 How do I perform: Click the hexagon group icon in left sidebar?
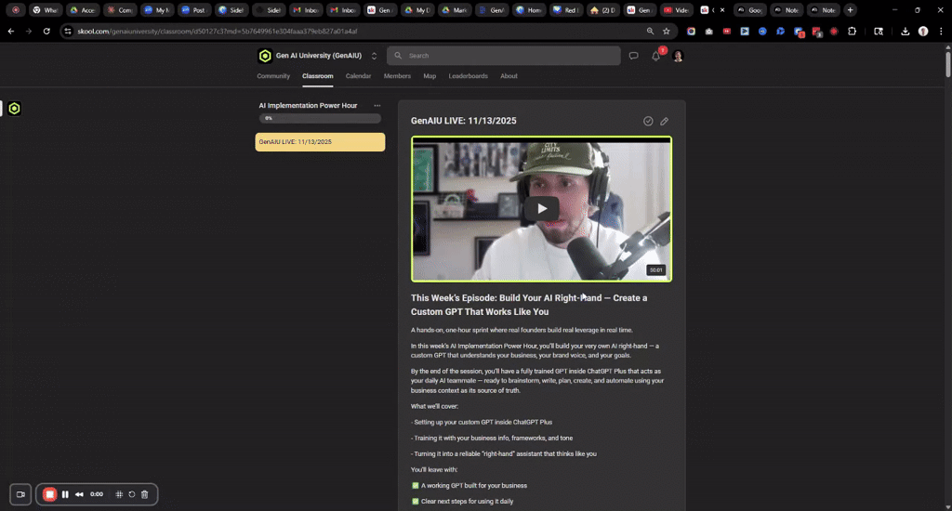click(15, 109)
